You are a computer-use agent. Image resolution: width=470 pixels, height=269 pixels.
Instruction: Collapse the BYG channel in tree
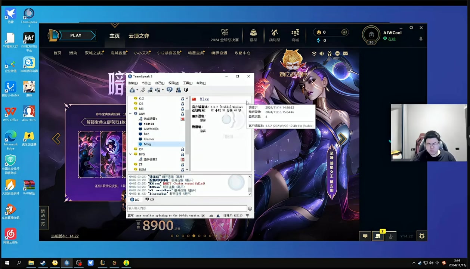tap(130, 154)
